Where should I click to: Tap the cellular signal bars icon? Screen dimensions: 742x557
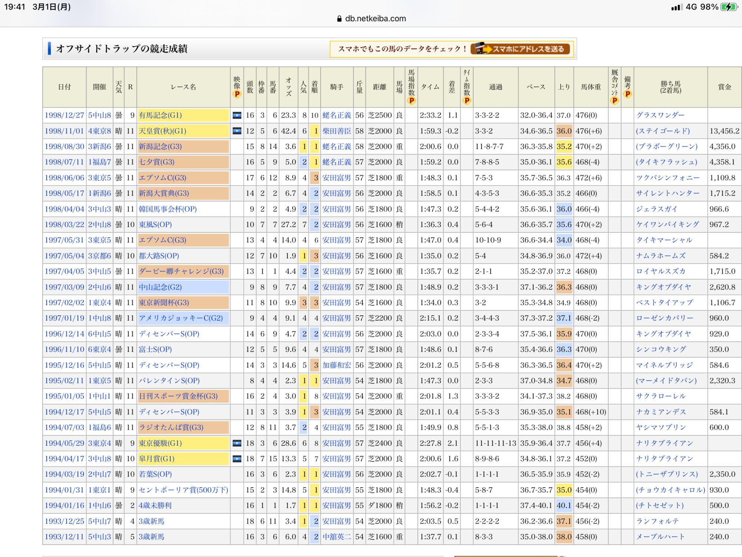pos(677,7)
